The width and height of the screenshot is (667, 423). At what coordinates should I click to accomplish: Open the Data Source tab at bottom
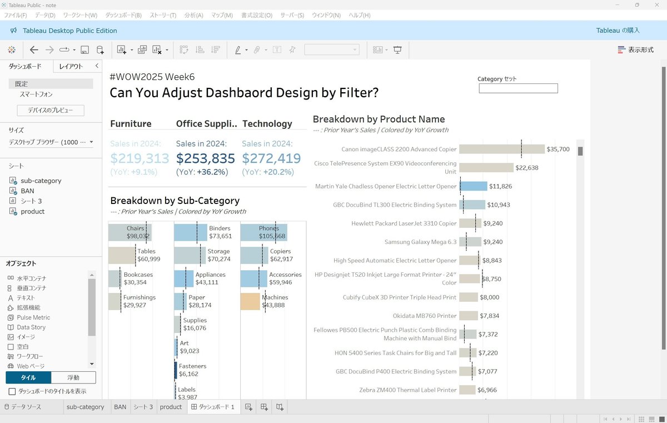[x=23, y=407]
